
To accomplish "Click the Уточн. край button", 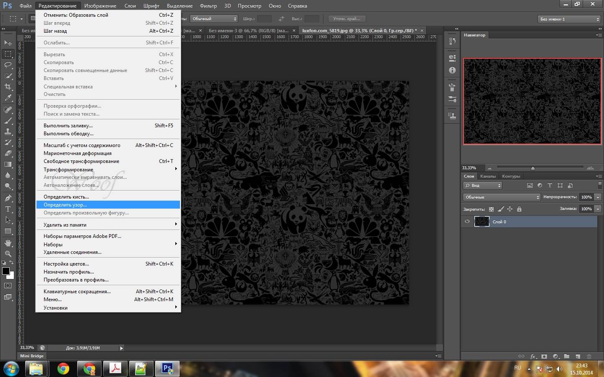I will 346,19.
